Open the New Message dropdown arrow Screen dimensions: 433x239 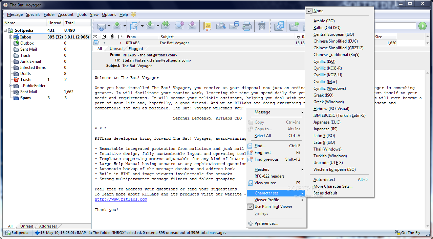coord(142,26)
